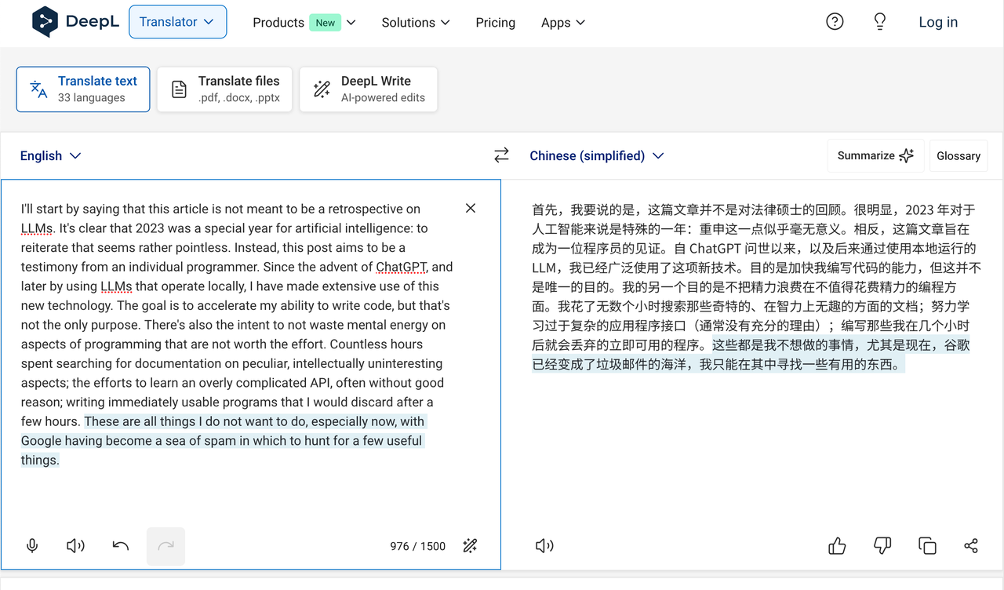Click the lightbulb tips icon
This screenshot has height=590, width=1004.
[880, 22]
